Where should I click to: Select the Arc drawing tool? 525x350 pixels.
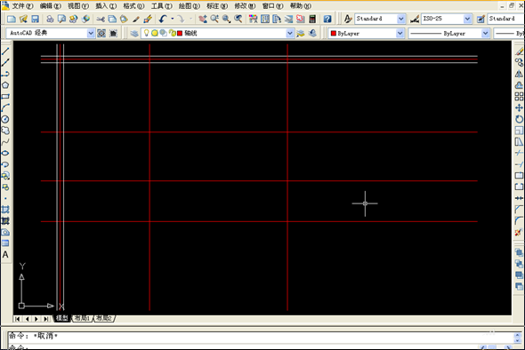5,108
